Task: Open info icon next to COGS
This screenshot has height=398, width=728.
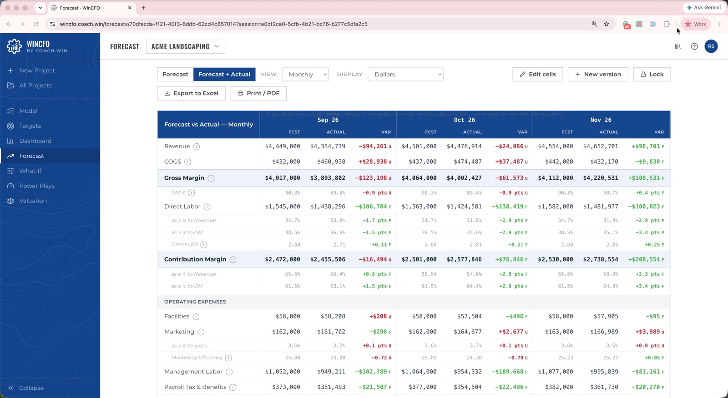Action: pyautogui.click(x=187, y=162)
